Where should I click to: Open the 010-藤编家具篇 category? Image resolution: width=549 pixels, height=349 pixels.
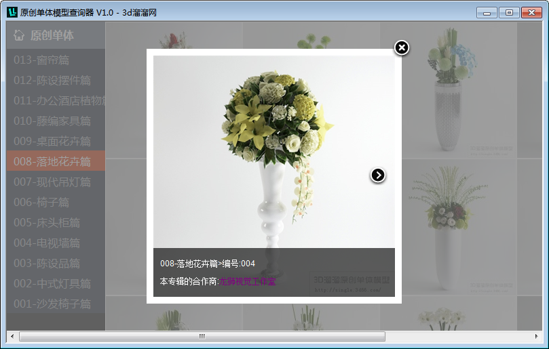(x=56, y=121)
